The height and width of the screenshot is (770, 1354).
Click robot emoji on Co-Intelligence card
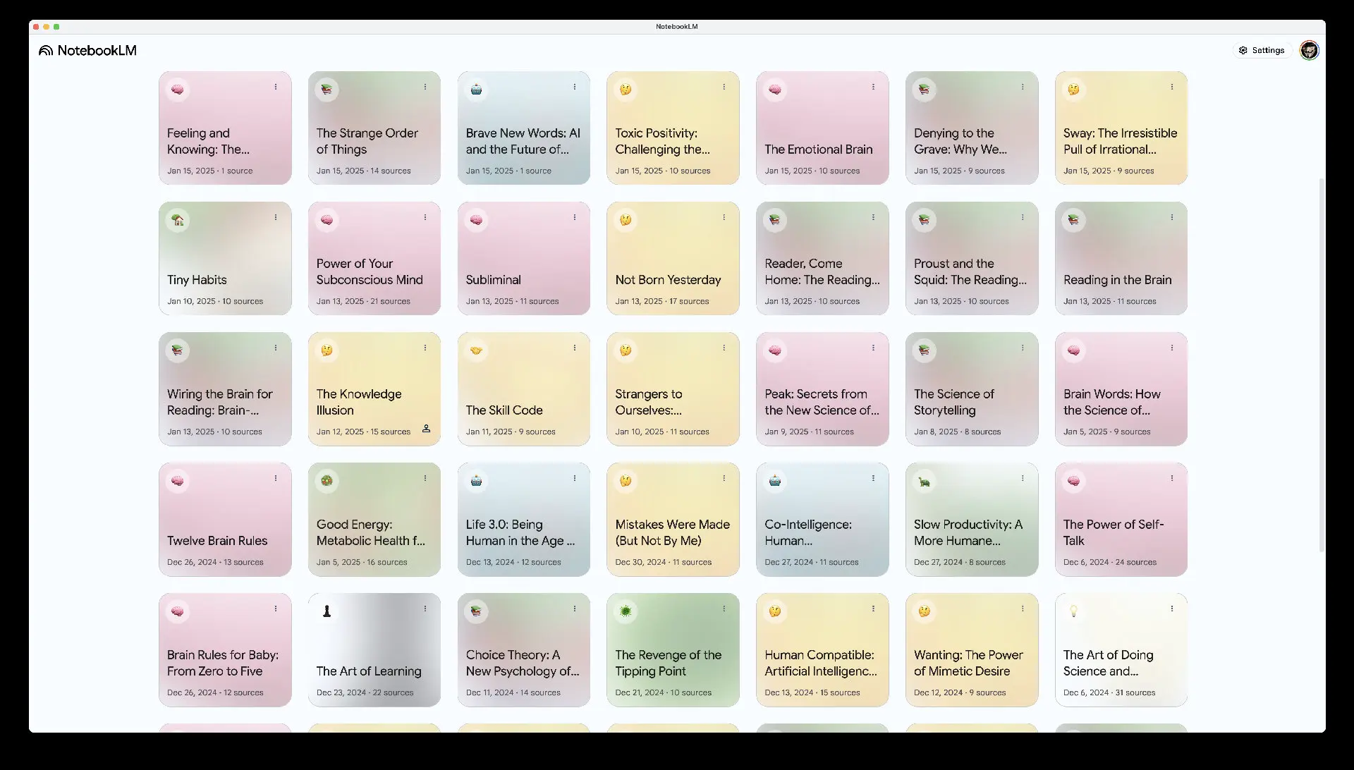coord(775,481)
